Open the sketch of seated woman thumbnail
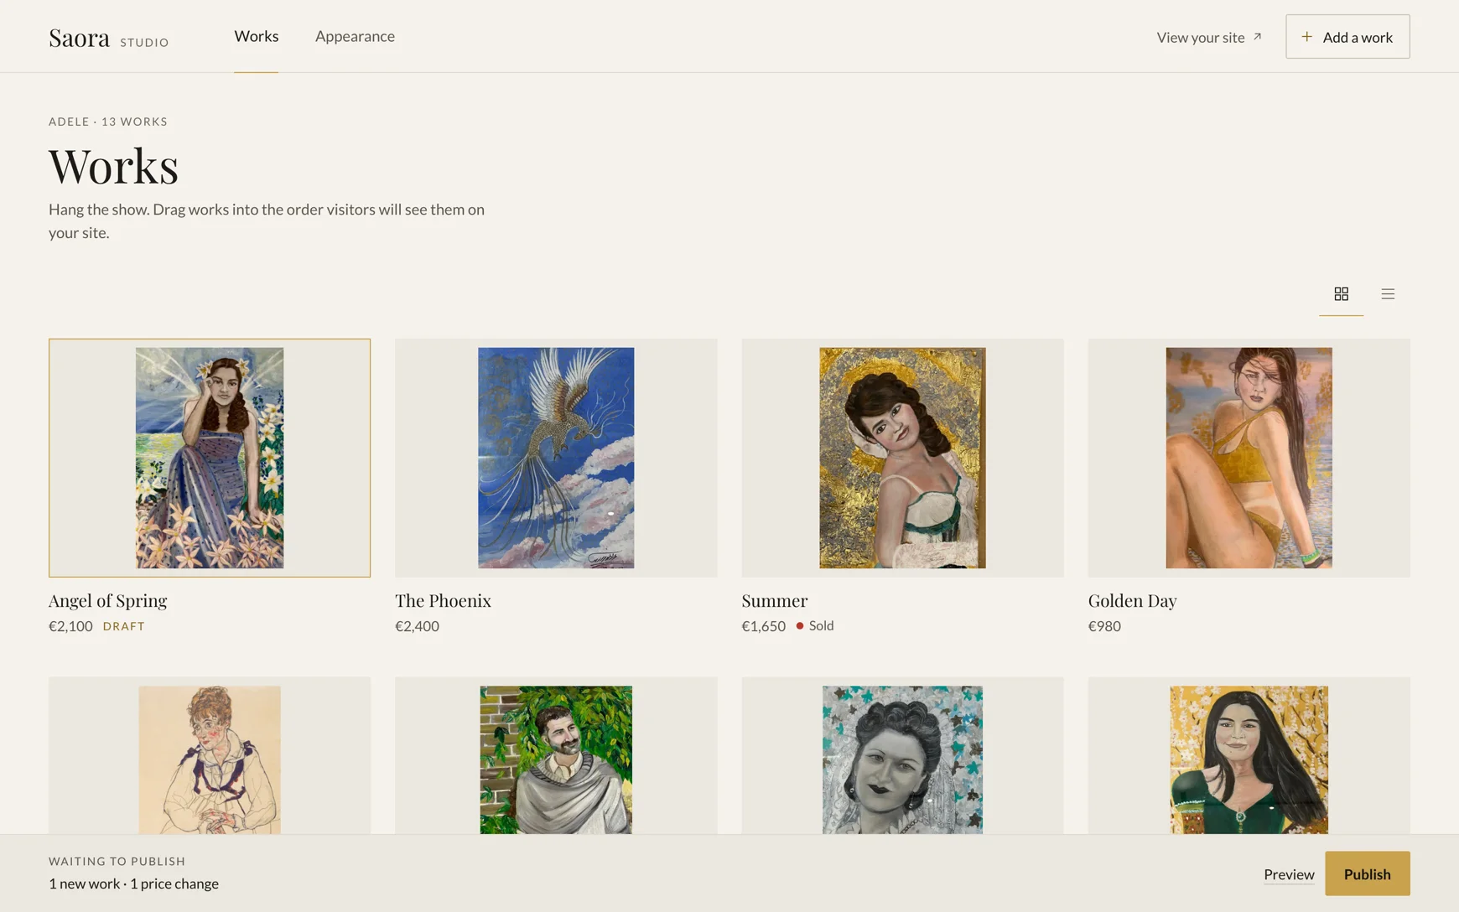The image size is (1459, 912). tap(210, 755)
